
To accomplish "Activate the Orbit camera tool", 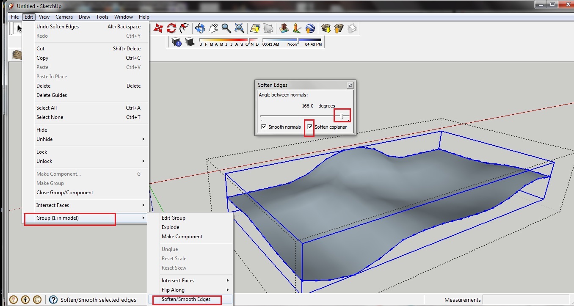I will (x=200, y=28).
